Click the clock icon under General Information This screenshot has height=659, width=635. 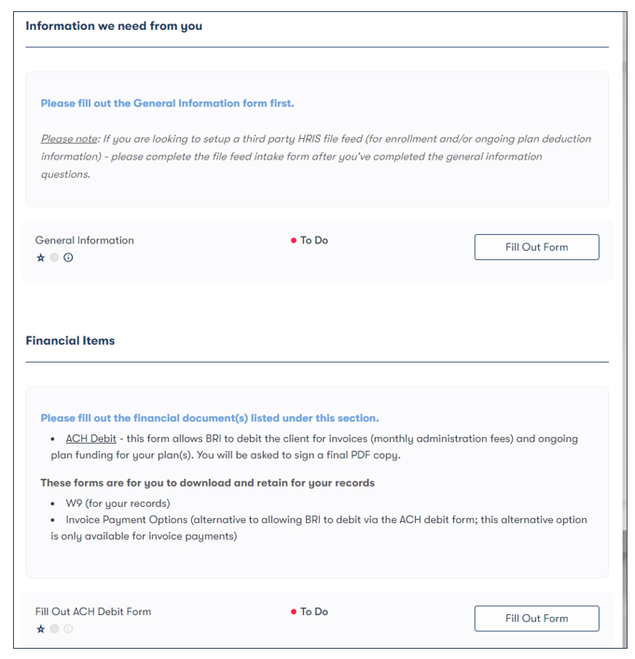coord(54,258)
